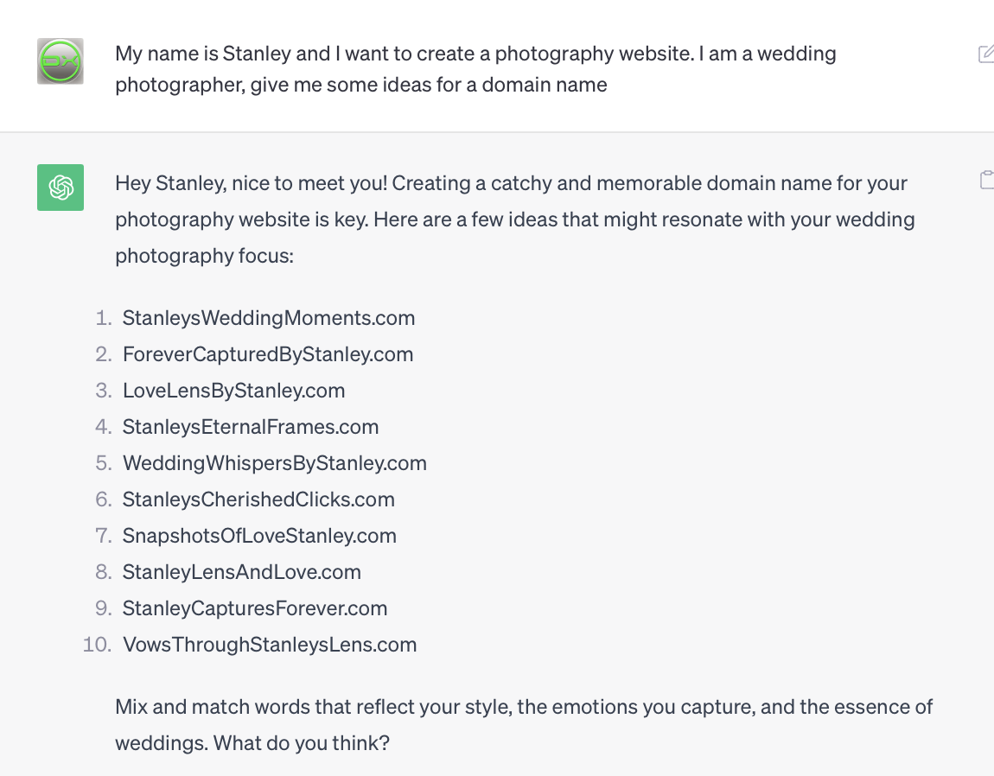Image resolution: width=994 pixels, height=776 pixels.
Task: Click VowsThroughStanleysLens.com item
Action: (270, 644)
